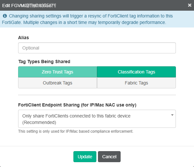Click the Alias input field
This screenshot has height=167, width=194.
tap(97, 48)
